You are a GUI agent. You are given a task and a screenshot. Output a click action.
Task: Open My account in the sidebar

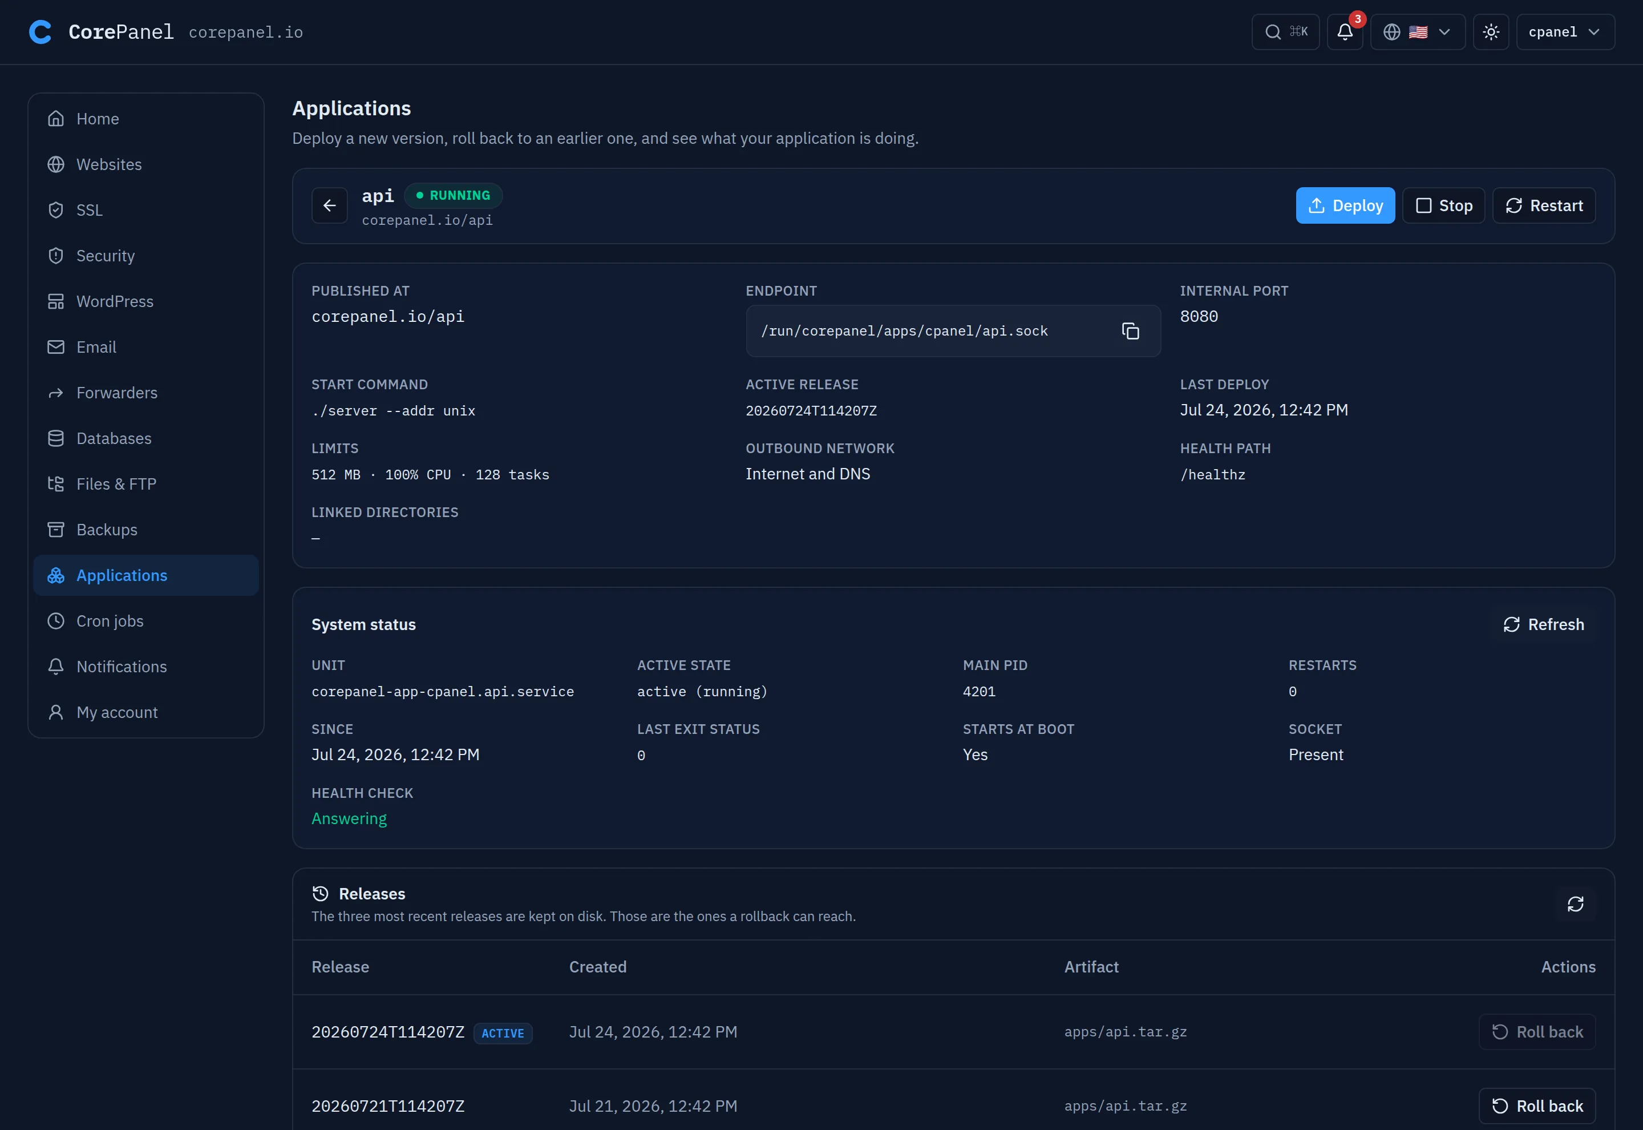146,712
